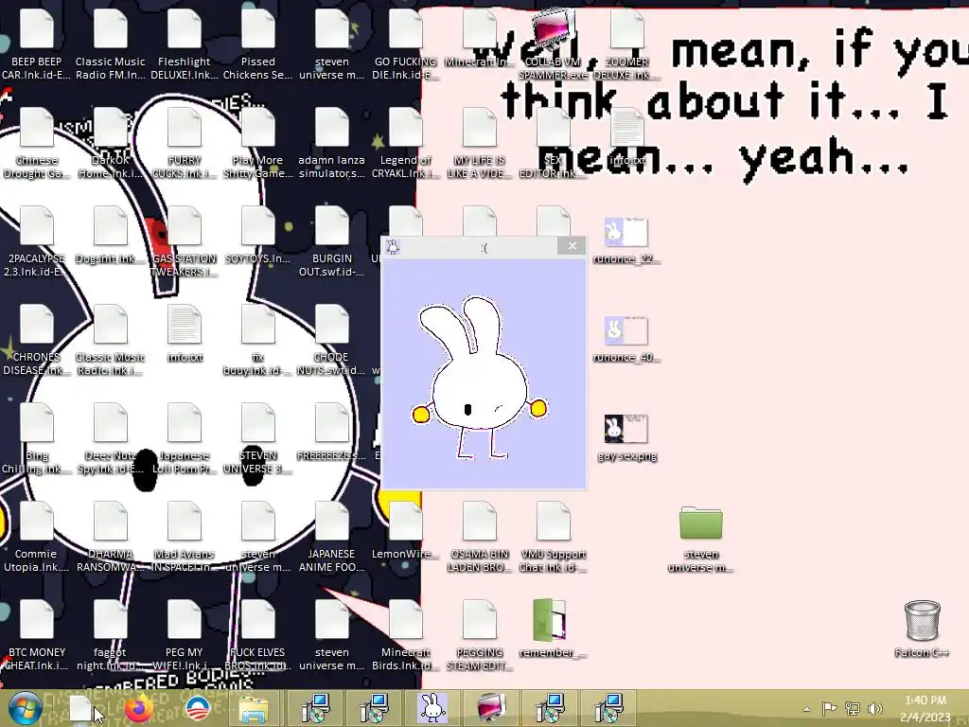
Task: Open the FREEEEEZE file icon
Action: coord(332,433)
